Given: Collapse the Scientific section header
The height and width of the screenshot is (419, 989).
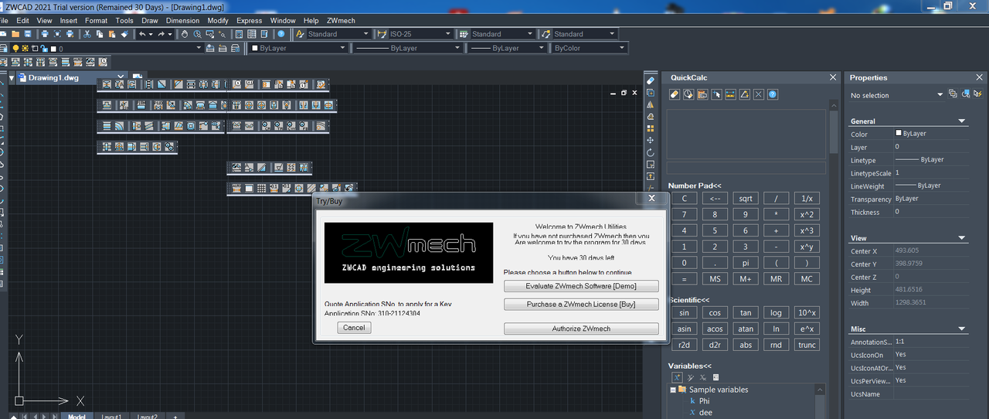Looking at the screenshot, I should (688, 299).
